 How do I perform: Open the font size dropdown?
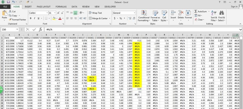click(55, 13)
